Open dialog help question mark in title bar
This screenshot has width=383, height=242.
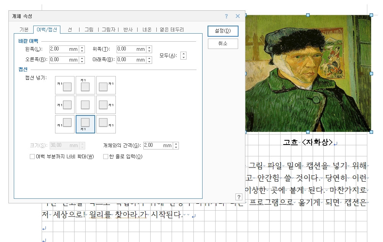pos(226,16)
